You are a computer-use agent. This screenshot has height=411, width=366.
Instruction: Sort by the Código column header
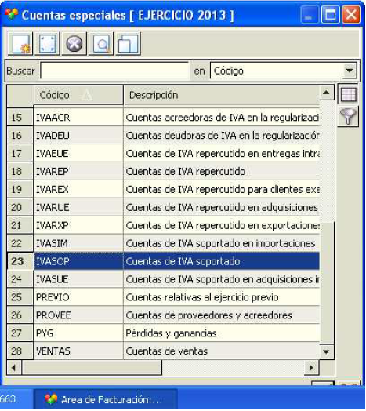click(78, 95)
